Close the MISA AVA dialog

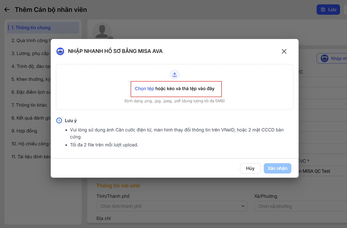(284, 51)
